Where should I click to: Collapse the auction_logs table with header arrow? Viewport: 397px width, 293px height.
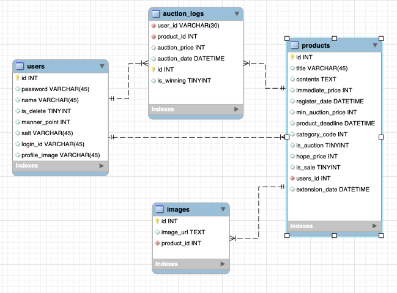click(237, 13)
